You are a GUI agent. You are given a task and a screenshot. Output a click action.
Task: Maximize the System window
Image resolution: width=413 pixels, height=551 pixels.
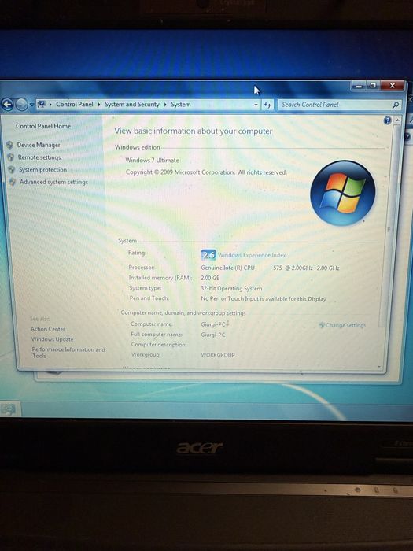point(373,86)
